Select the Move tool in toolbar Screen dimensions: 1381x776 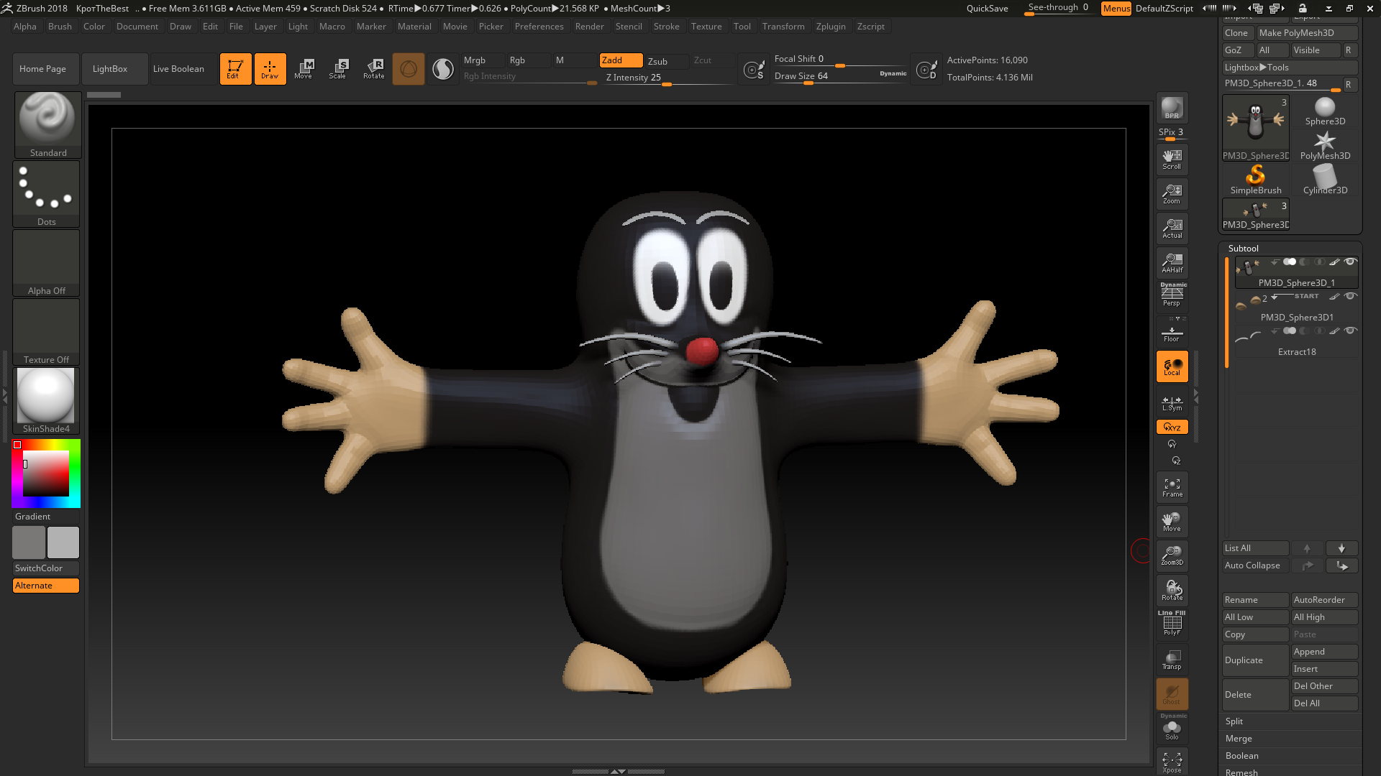[304, 68]
